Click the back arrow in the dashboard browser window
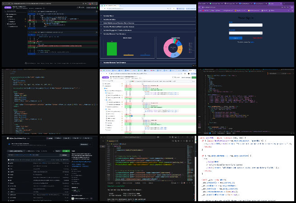The width and height of the screenshot is (296, 203). (x=102, y=9)
